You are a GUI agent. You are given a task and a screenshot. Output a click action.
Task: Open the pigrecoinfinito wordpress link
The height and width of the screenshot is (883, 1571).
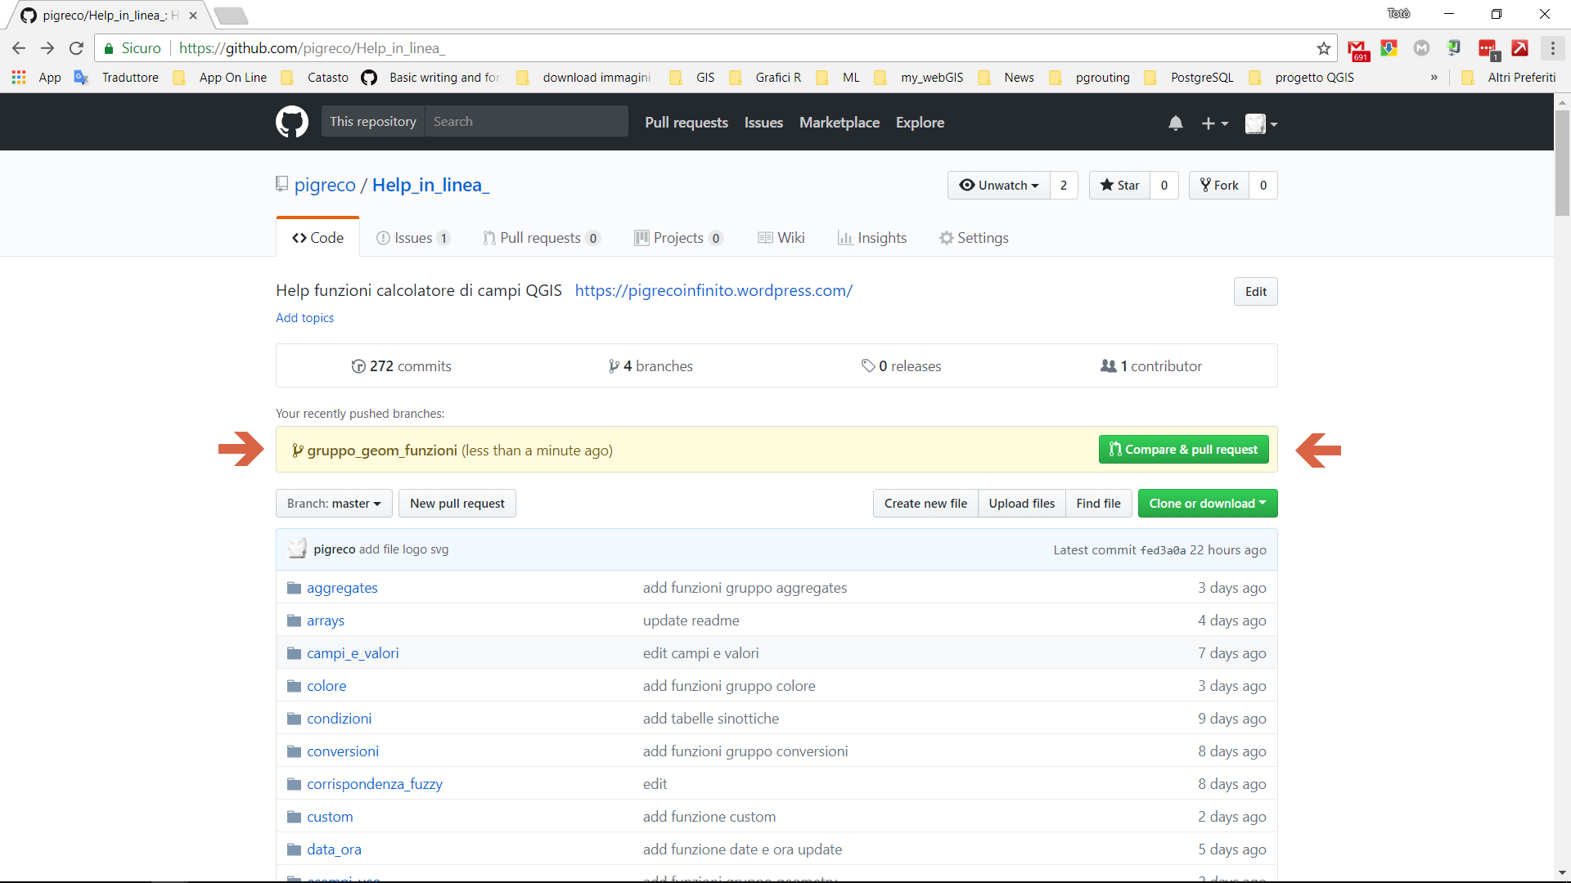(713, 290)
